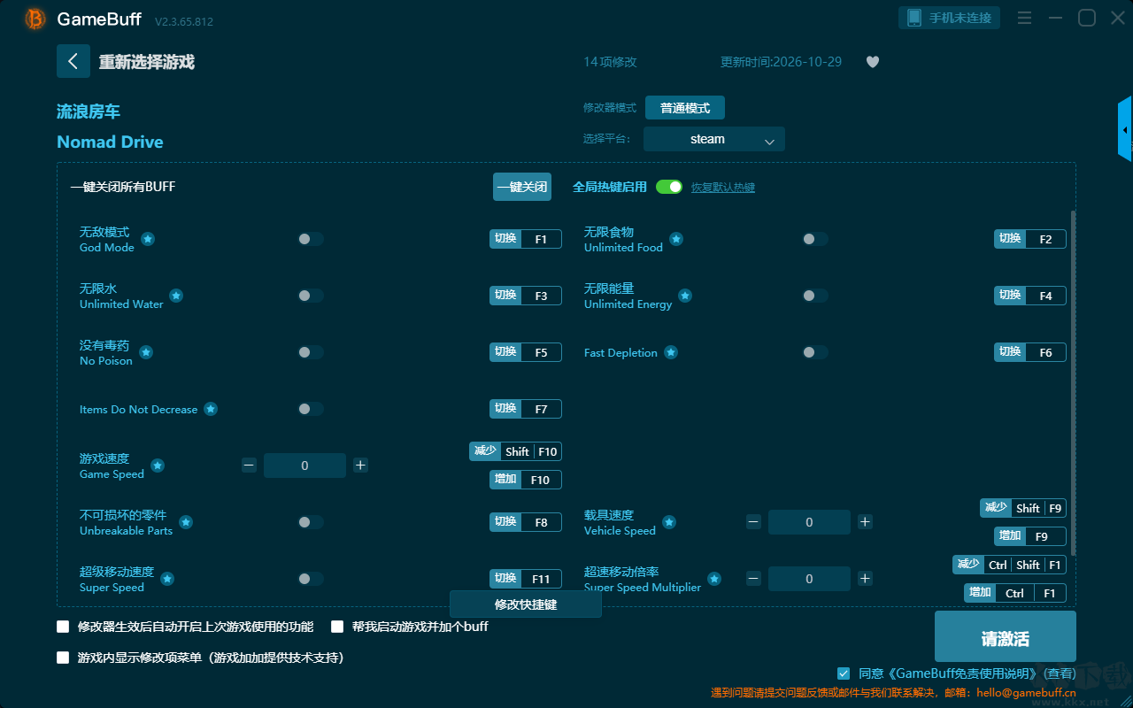Image resolution: width=1133 pixels, height=708 pixels.
Task: Open the hamburger menu in title bar
Action: pos(1024,18)
